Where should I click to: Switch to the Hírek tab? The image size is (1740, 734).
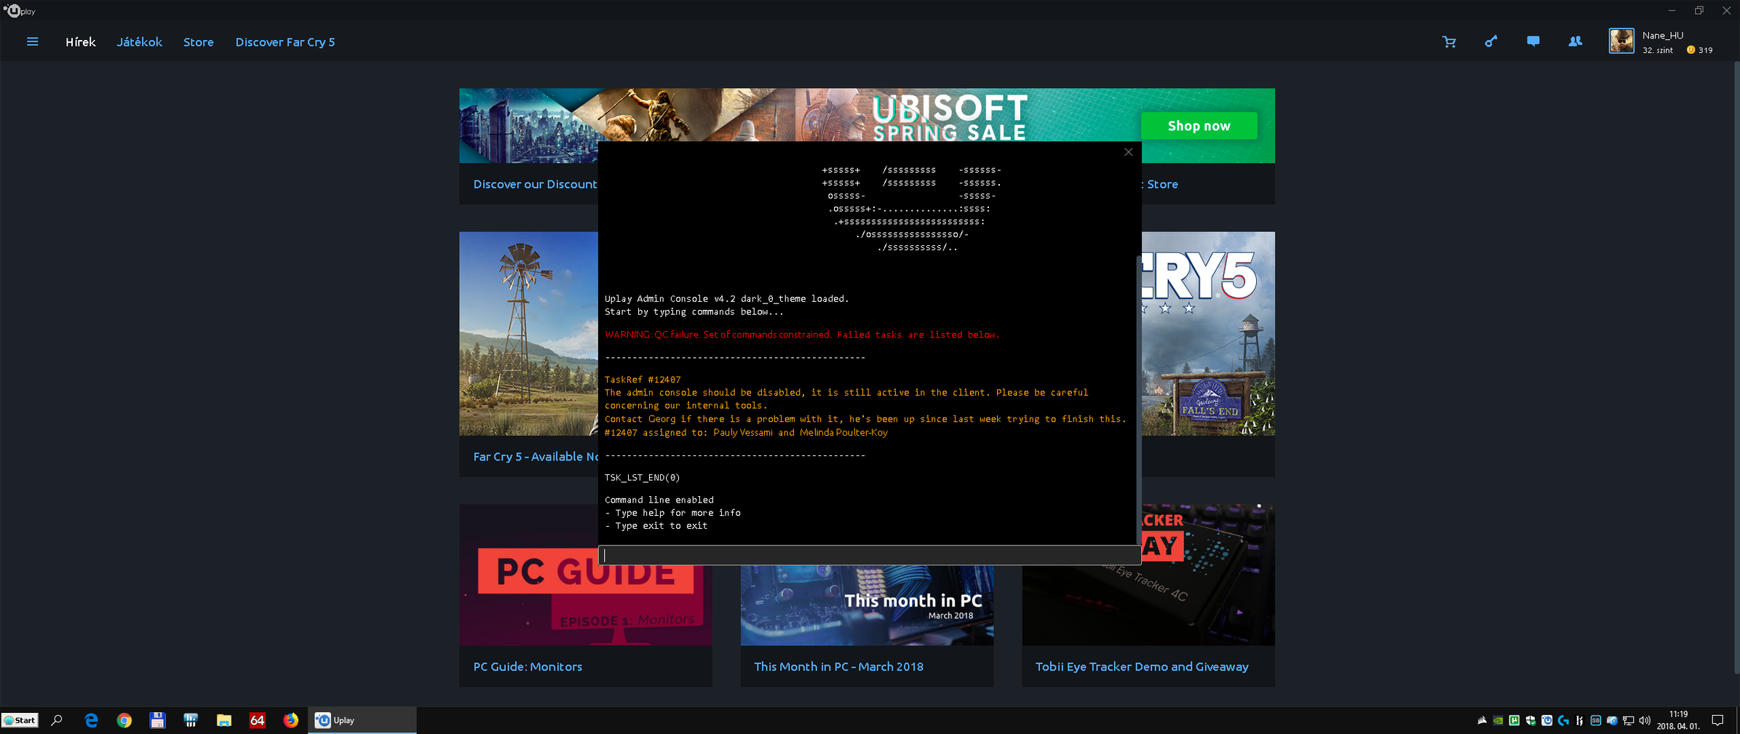(x=80, y=42)
